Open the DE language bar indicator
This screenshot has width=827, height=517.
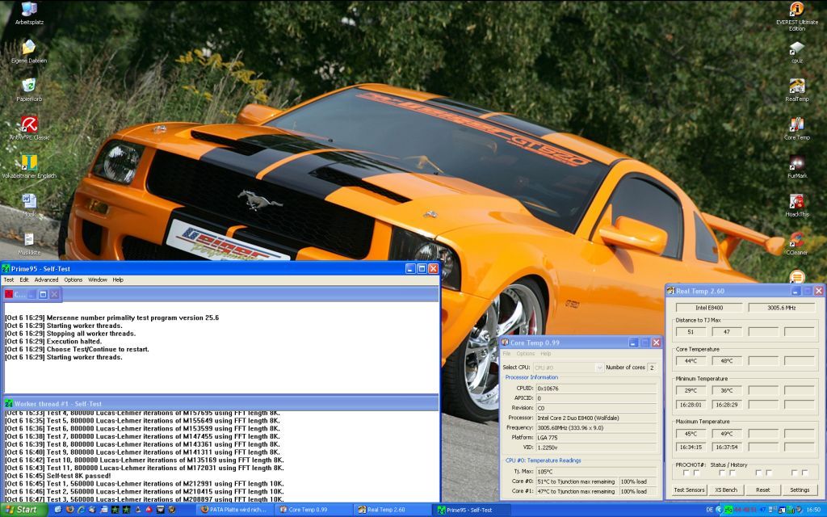[709, 510]
